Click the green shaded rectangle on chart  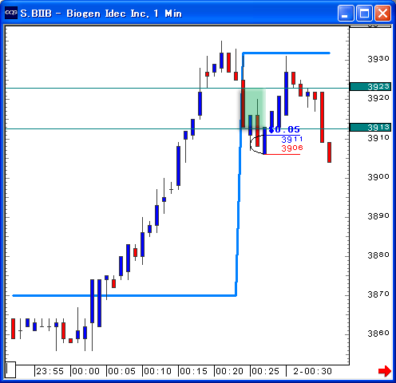(253, 108)
